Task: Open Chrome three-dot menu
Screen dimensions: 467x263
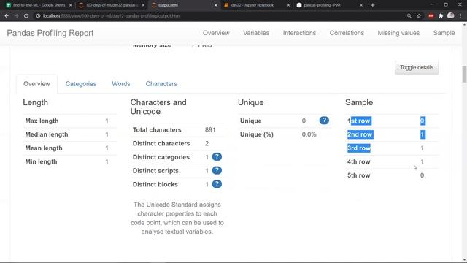Action: click(460, 16)
